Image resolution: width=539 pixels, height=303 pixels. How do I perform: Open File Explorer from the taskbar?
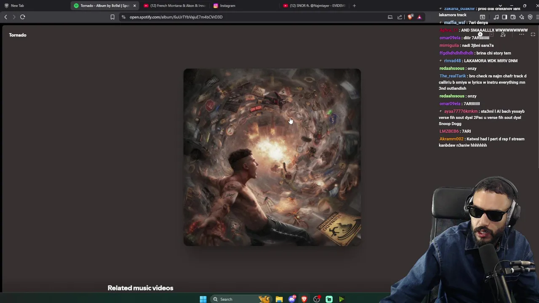pyautogui.click(x=279, y=299)
